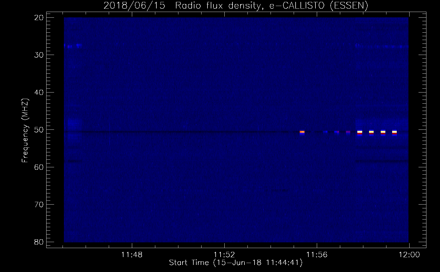Click the orange burst near 11:55 at 50 MHz
The image size is (440, 272).
(x=302, y=132)
